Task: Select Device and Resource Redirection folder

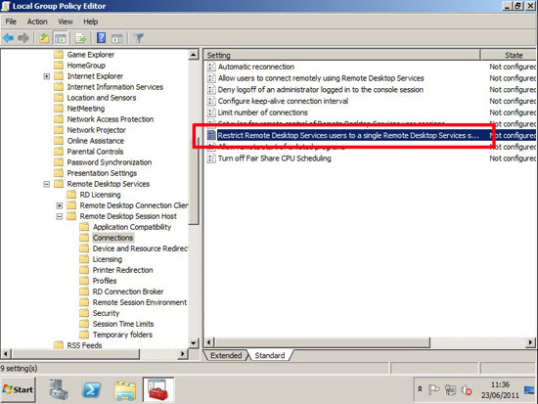Action: pyautogui.click(x=140, y=248)
